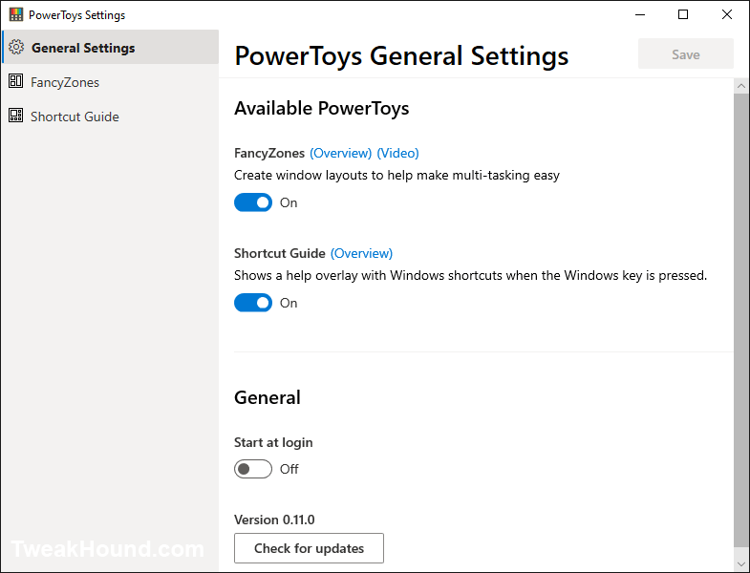750x573 pixels.
Task: Maximize the PowerToys Settings window
Action: pos(683,15)
